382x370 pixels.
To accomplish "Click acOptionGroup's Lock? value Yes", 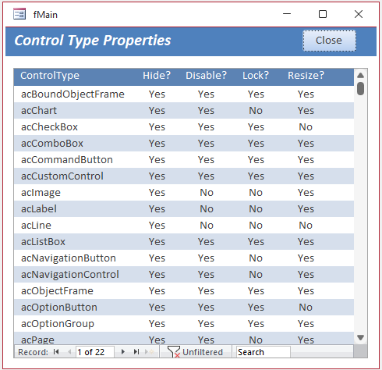I will pyautogui.click(x=256, y=324).
